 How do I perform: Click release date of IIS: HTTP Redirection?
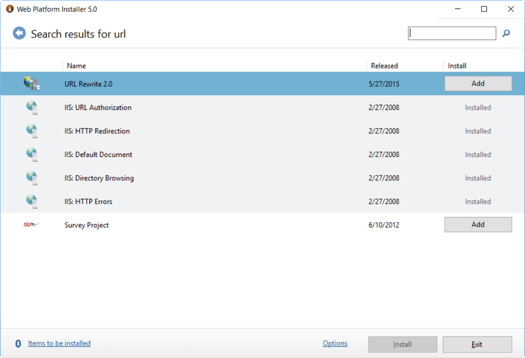click(x=384, y=131)
